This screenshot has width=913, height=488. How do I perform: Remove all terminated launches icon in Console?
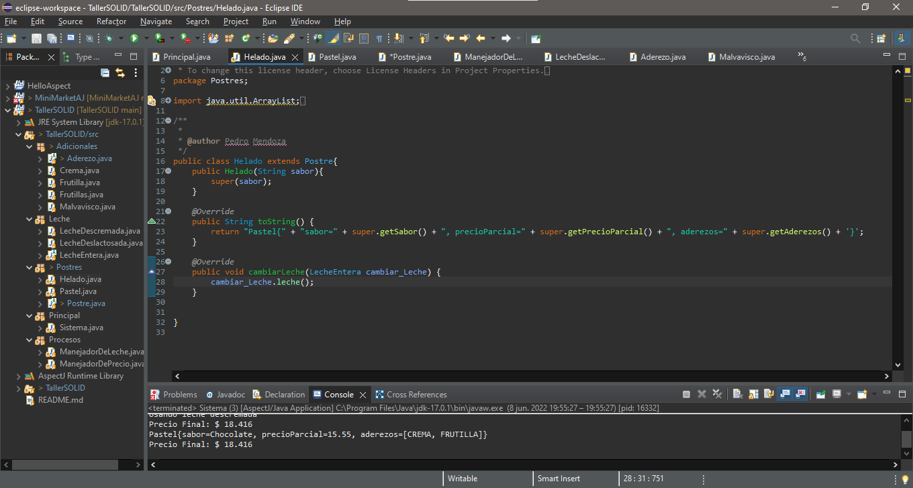pos(716,394)
